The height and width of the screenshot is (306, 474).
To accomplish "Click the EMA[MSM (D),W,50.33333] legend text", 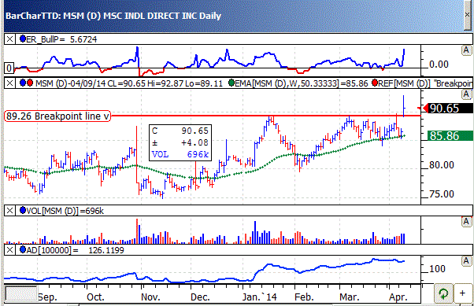I will click(302, 83).
